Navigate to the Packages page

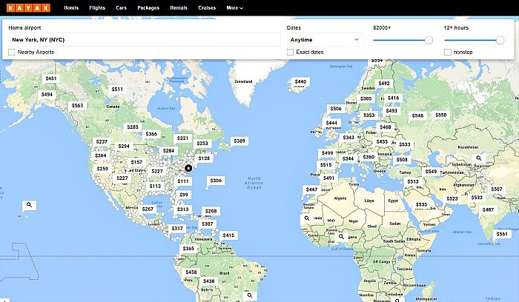(x=148, y=7)
